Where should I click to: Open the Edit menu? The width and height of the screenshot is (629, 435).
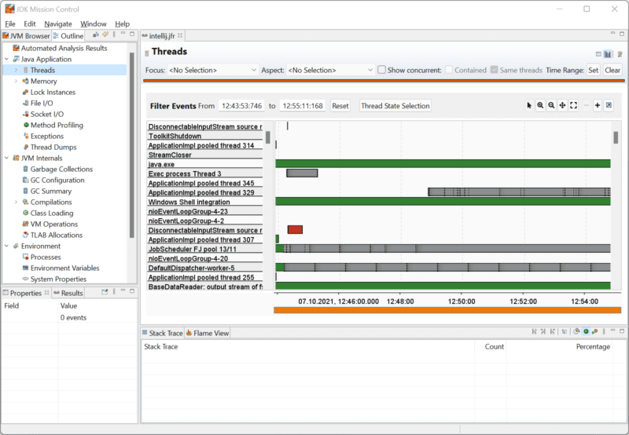tap(30, 24)
